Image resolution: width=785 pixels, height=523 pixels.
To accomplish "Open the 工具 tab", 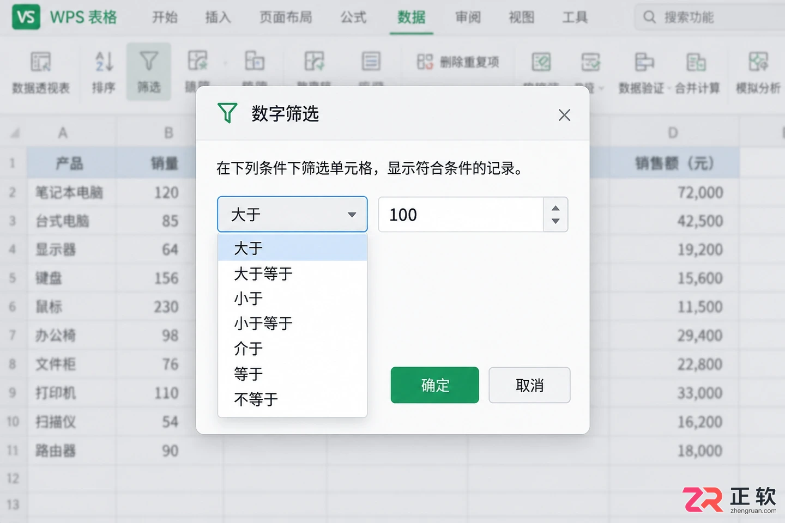I will pos(575,17).
